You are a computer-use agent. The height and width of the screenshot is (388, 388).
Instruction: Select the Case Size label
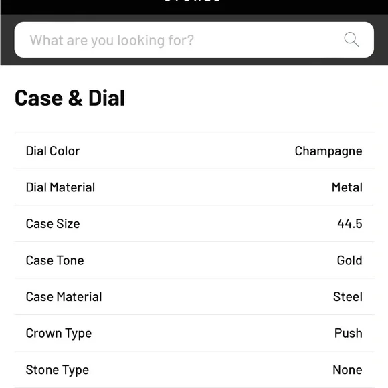(x=53, y=223)
